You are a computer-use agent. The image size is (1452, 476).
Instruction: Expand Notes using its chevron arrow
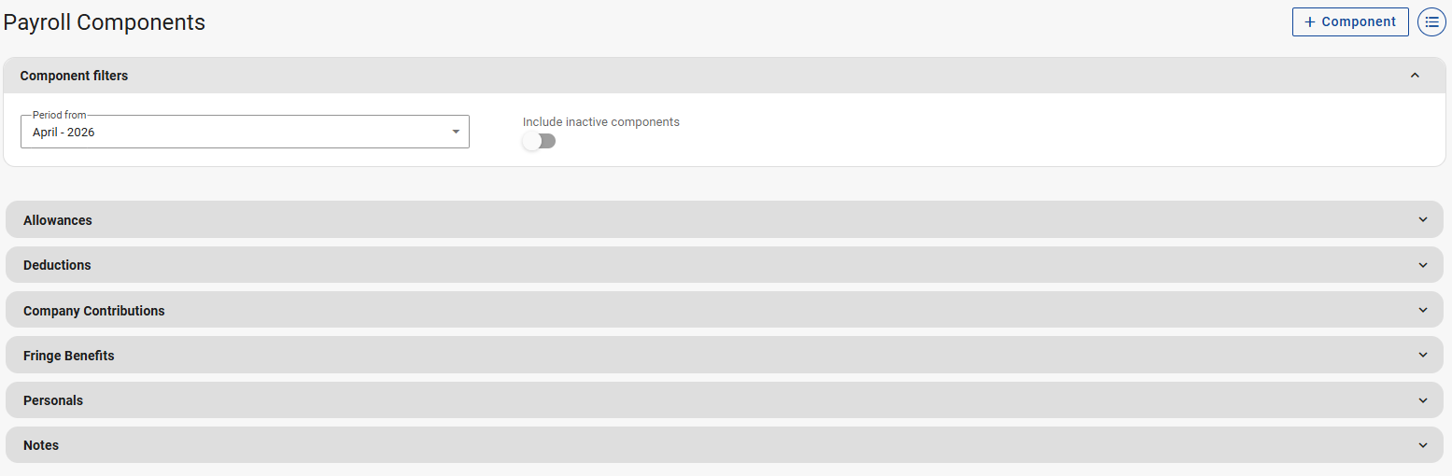(1423, 445)
